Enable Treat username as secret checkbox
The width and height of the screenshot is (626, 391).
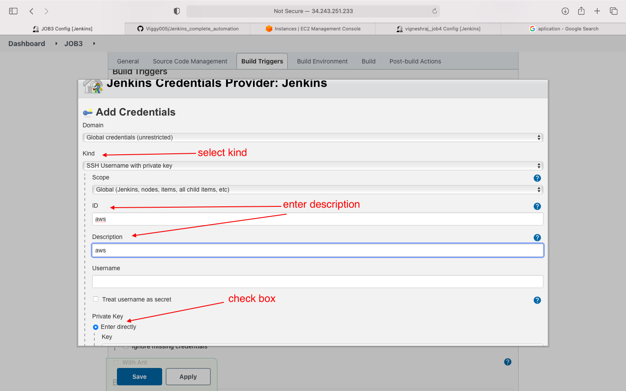[96, 299]
